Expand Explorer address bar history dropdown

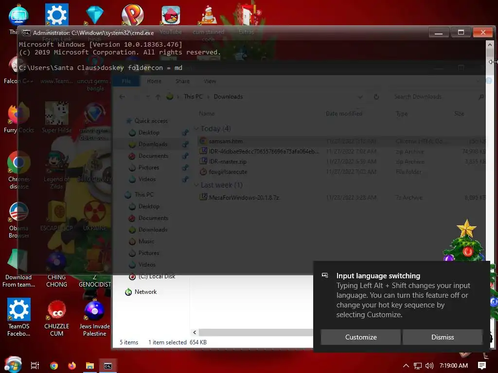360,97
